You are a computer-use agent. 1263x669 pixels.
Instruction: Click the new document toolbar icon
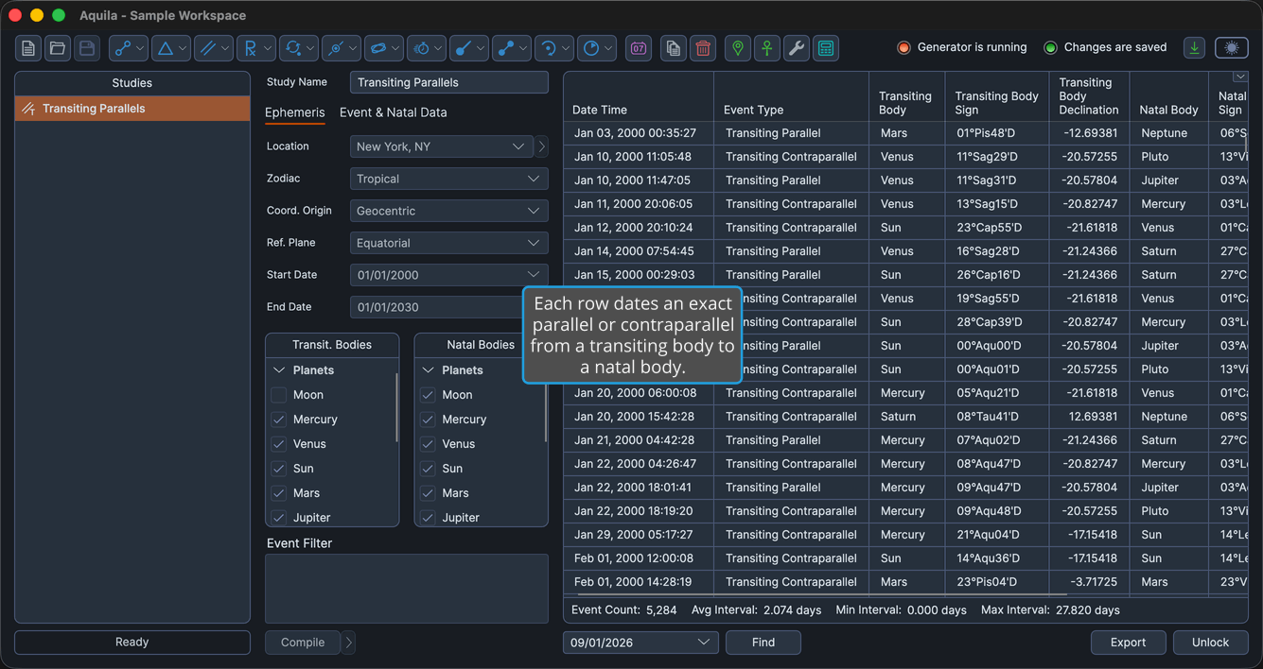(x=28, y=48)
